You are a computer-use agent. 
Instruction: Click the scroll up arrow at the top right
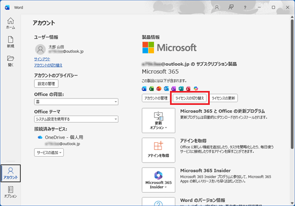tap(292, 17)
